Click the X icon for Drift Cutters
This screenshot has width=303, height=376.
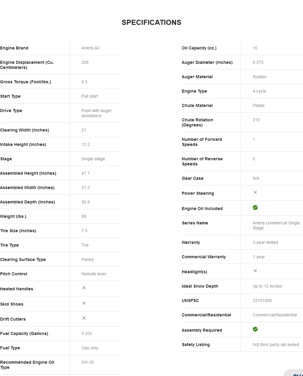coord(84,318)
